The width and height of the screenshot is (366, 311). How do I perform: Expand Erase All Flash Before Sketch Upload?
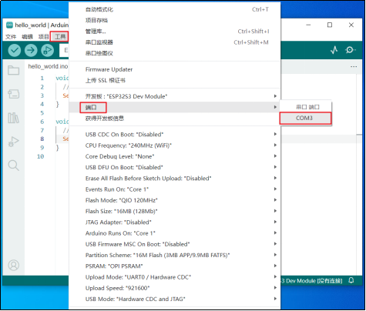[x=175, y=179]
